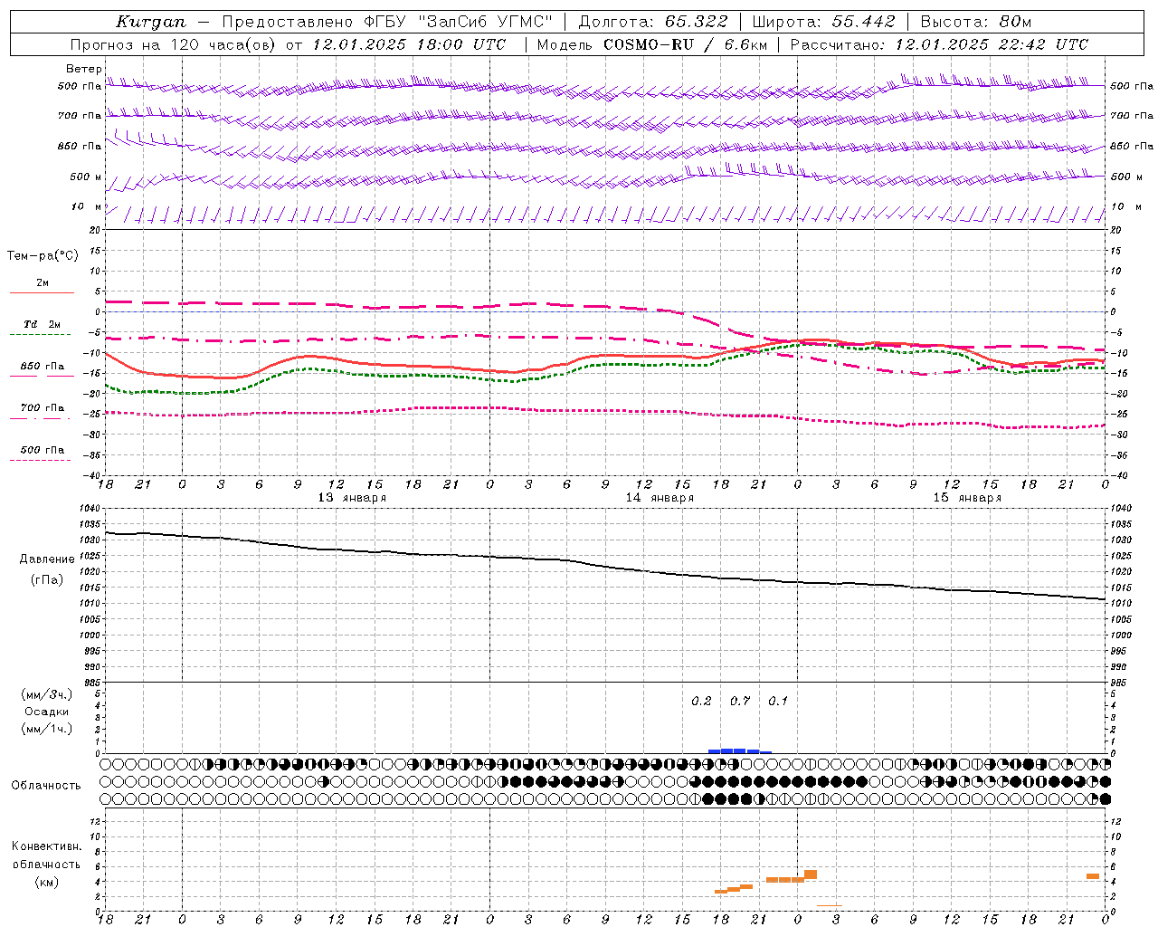Click the (мм/1ч.) precipitation unit label
The height and width of the screenshot is (927, 1158).
(47, 729)
